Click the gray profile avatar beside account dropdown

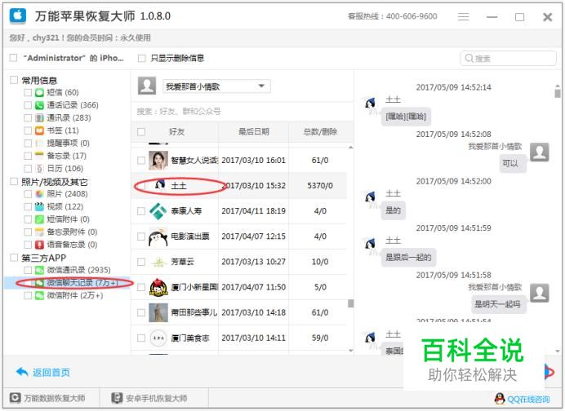(x=147, y=86)
